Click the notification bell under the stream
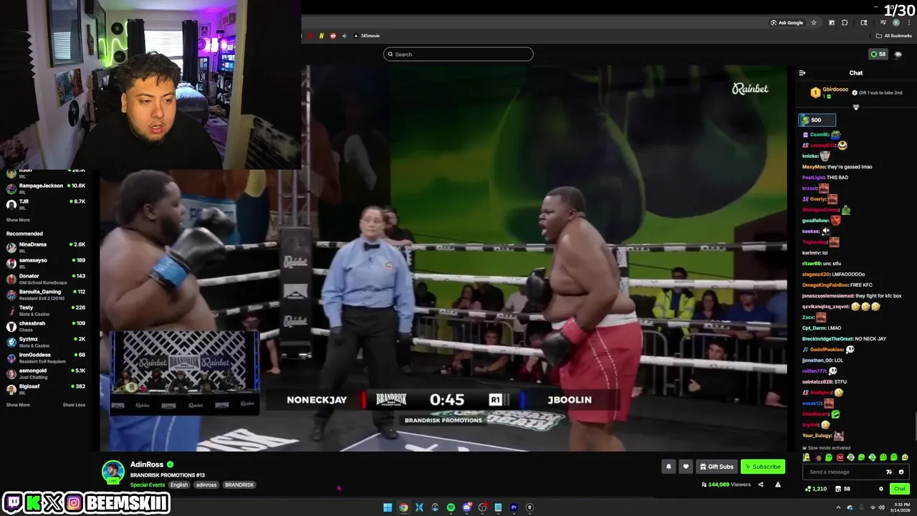 [x=668, y=467]
